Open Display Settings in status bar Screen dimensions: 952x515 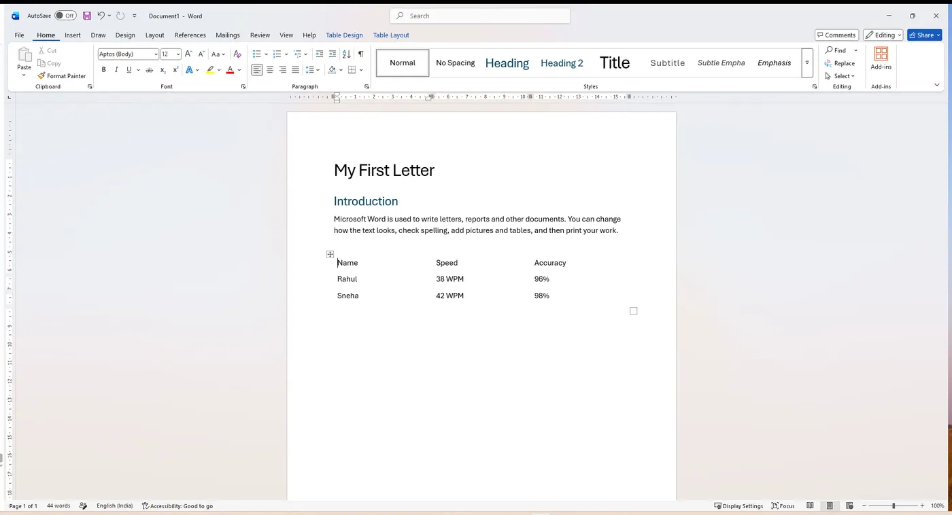click(x=738, y=505)
